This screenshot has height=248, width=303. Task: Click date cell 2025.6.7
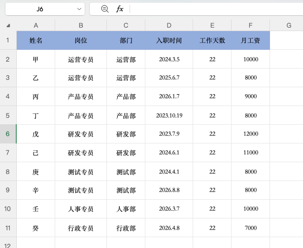[x=169, y=77]
